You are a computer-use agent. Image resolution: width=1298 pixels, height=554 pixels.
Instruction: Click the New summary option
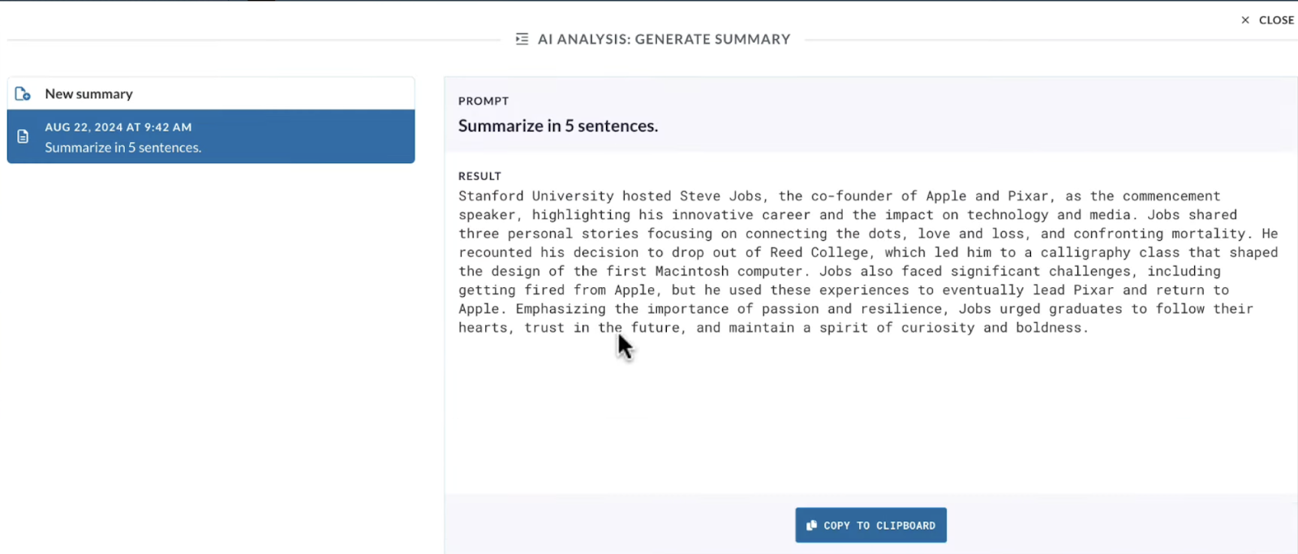pyautogui.click(x=88, y=93)
